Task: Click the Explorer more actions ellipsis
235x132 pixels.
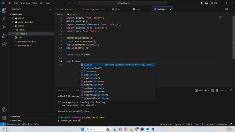Action: tap(50, 9)
